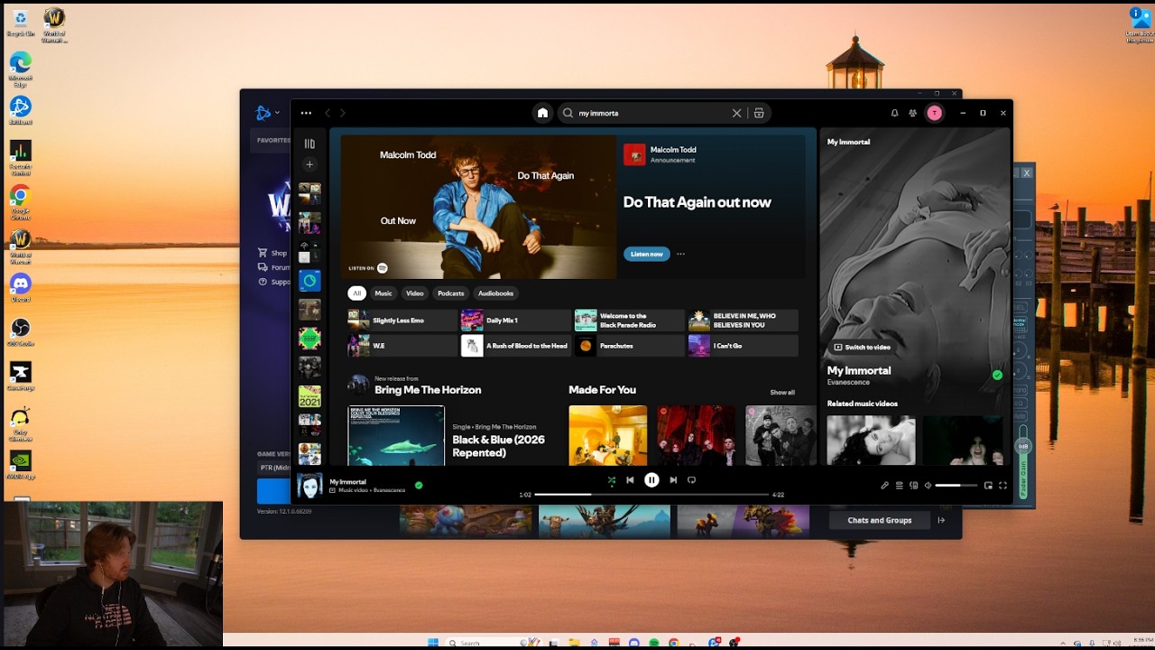The image size is (1155, 650).
Task: Open the Spotify miniplayer
Action: [x=988, y=486]
